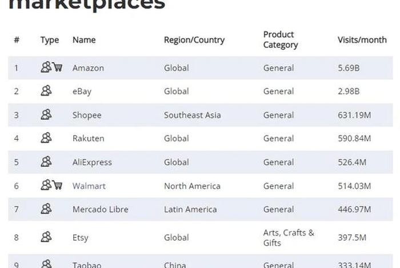The height and width of the screenshot is (268, 400).
Task: Click the Product Category column header
Action: pyautogui.click(x=280, y=40)
